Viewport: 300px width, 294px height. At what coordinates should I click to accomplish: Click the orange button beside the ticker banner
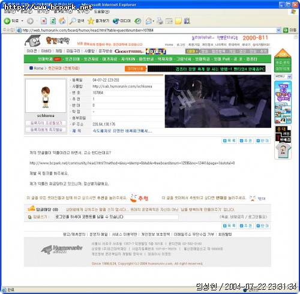(136, 68)
